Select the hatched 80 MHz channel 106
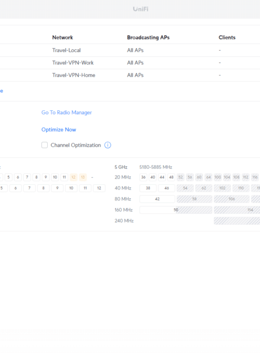The width and height of the screenshot is (260, 353). (x=232, y=199)
